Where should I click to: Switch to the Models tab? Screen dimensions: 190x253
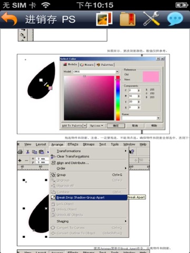(70, 64)
